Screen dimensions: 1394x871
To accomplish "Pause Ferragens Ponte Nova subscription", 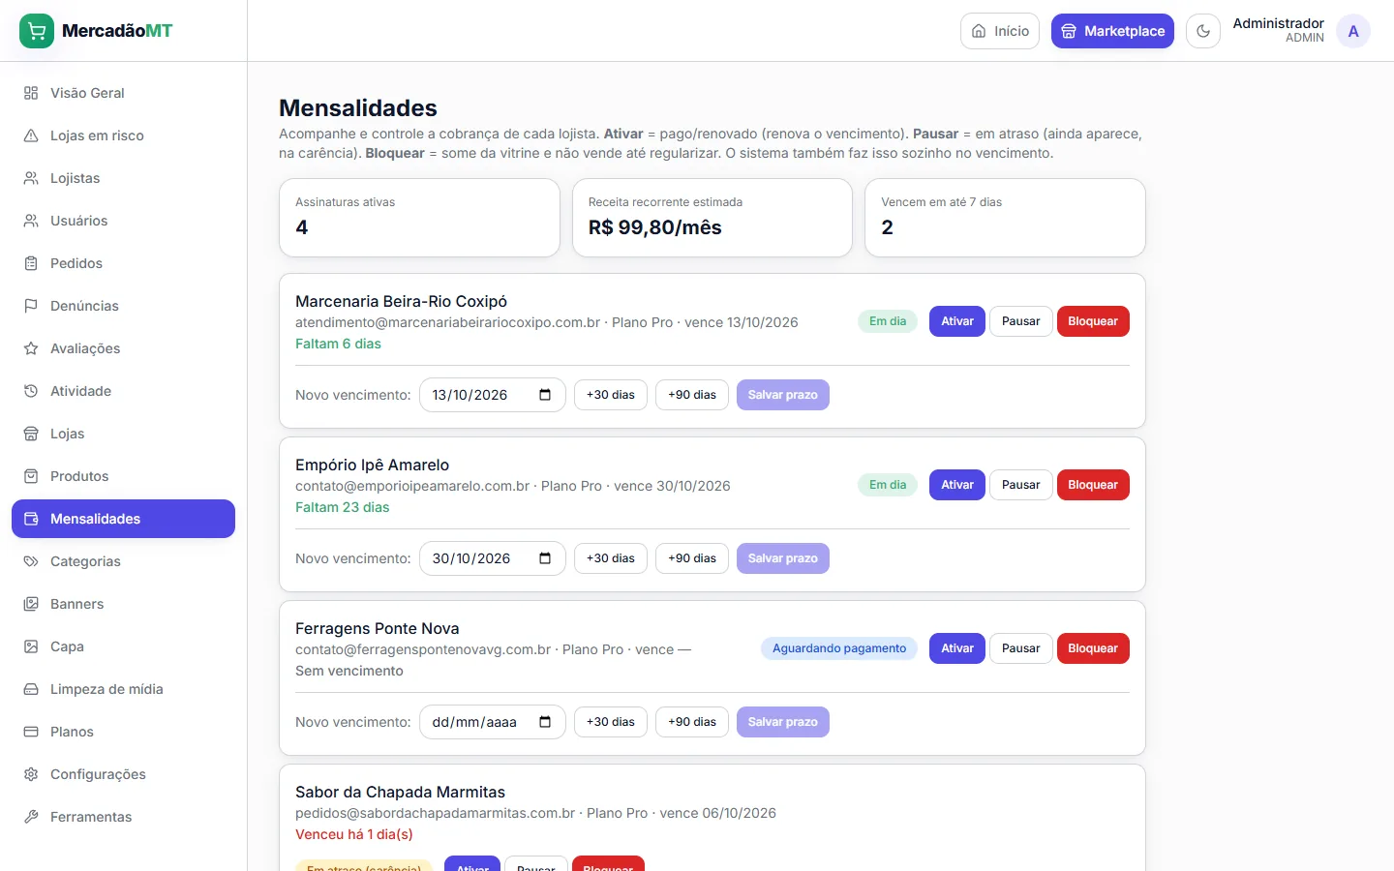I will pos(1021,648).
